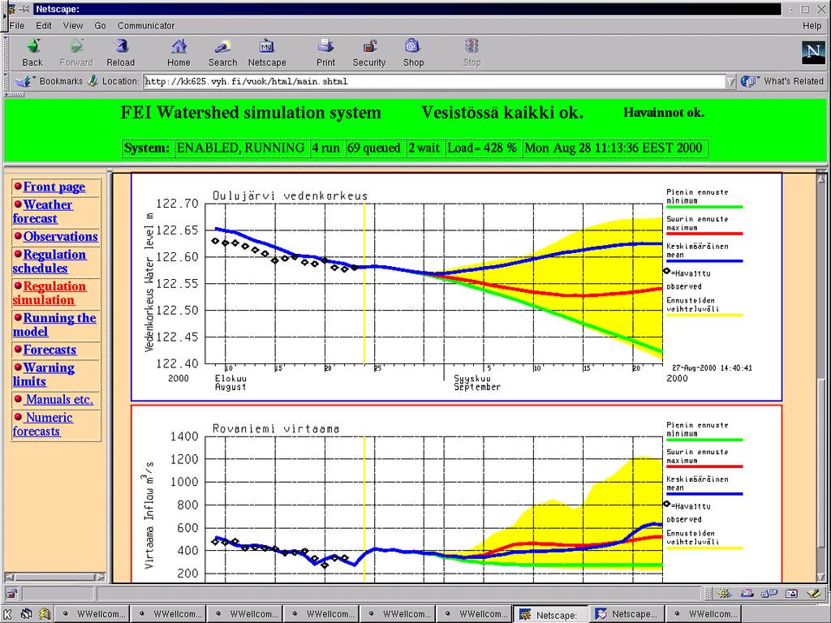Click the Shop toolbar icon

pos(413,46)
